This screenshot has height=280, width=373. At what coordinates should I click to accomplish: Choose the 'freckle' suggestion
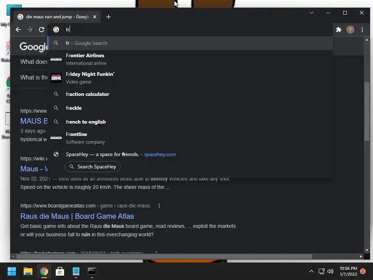[x=190, y=108]
